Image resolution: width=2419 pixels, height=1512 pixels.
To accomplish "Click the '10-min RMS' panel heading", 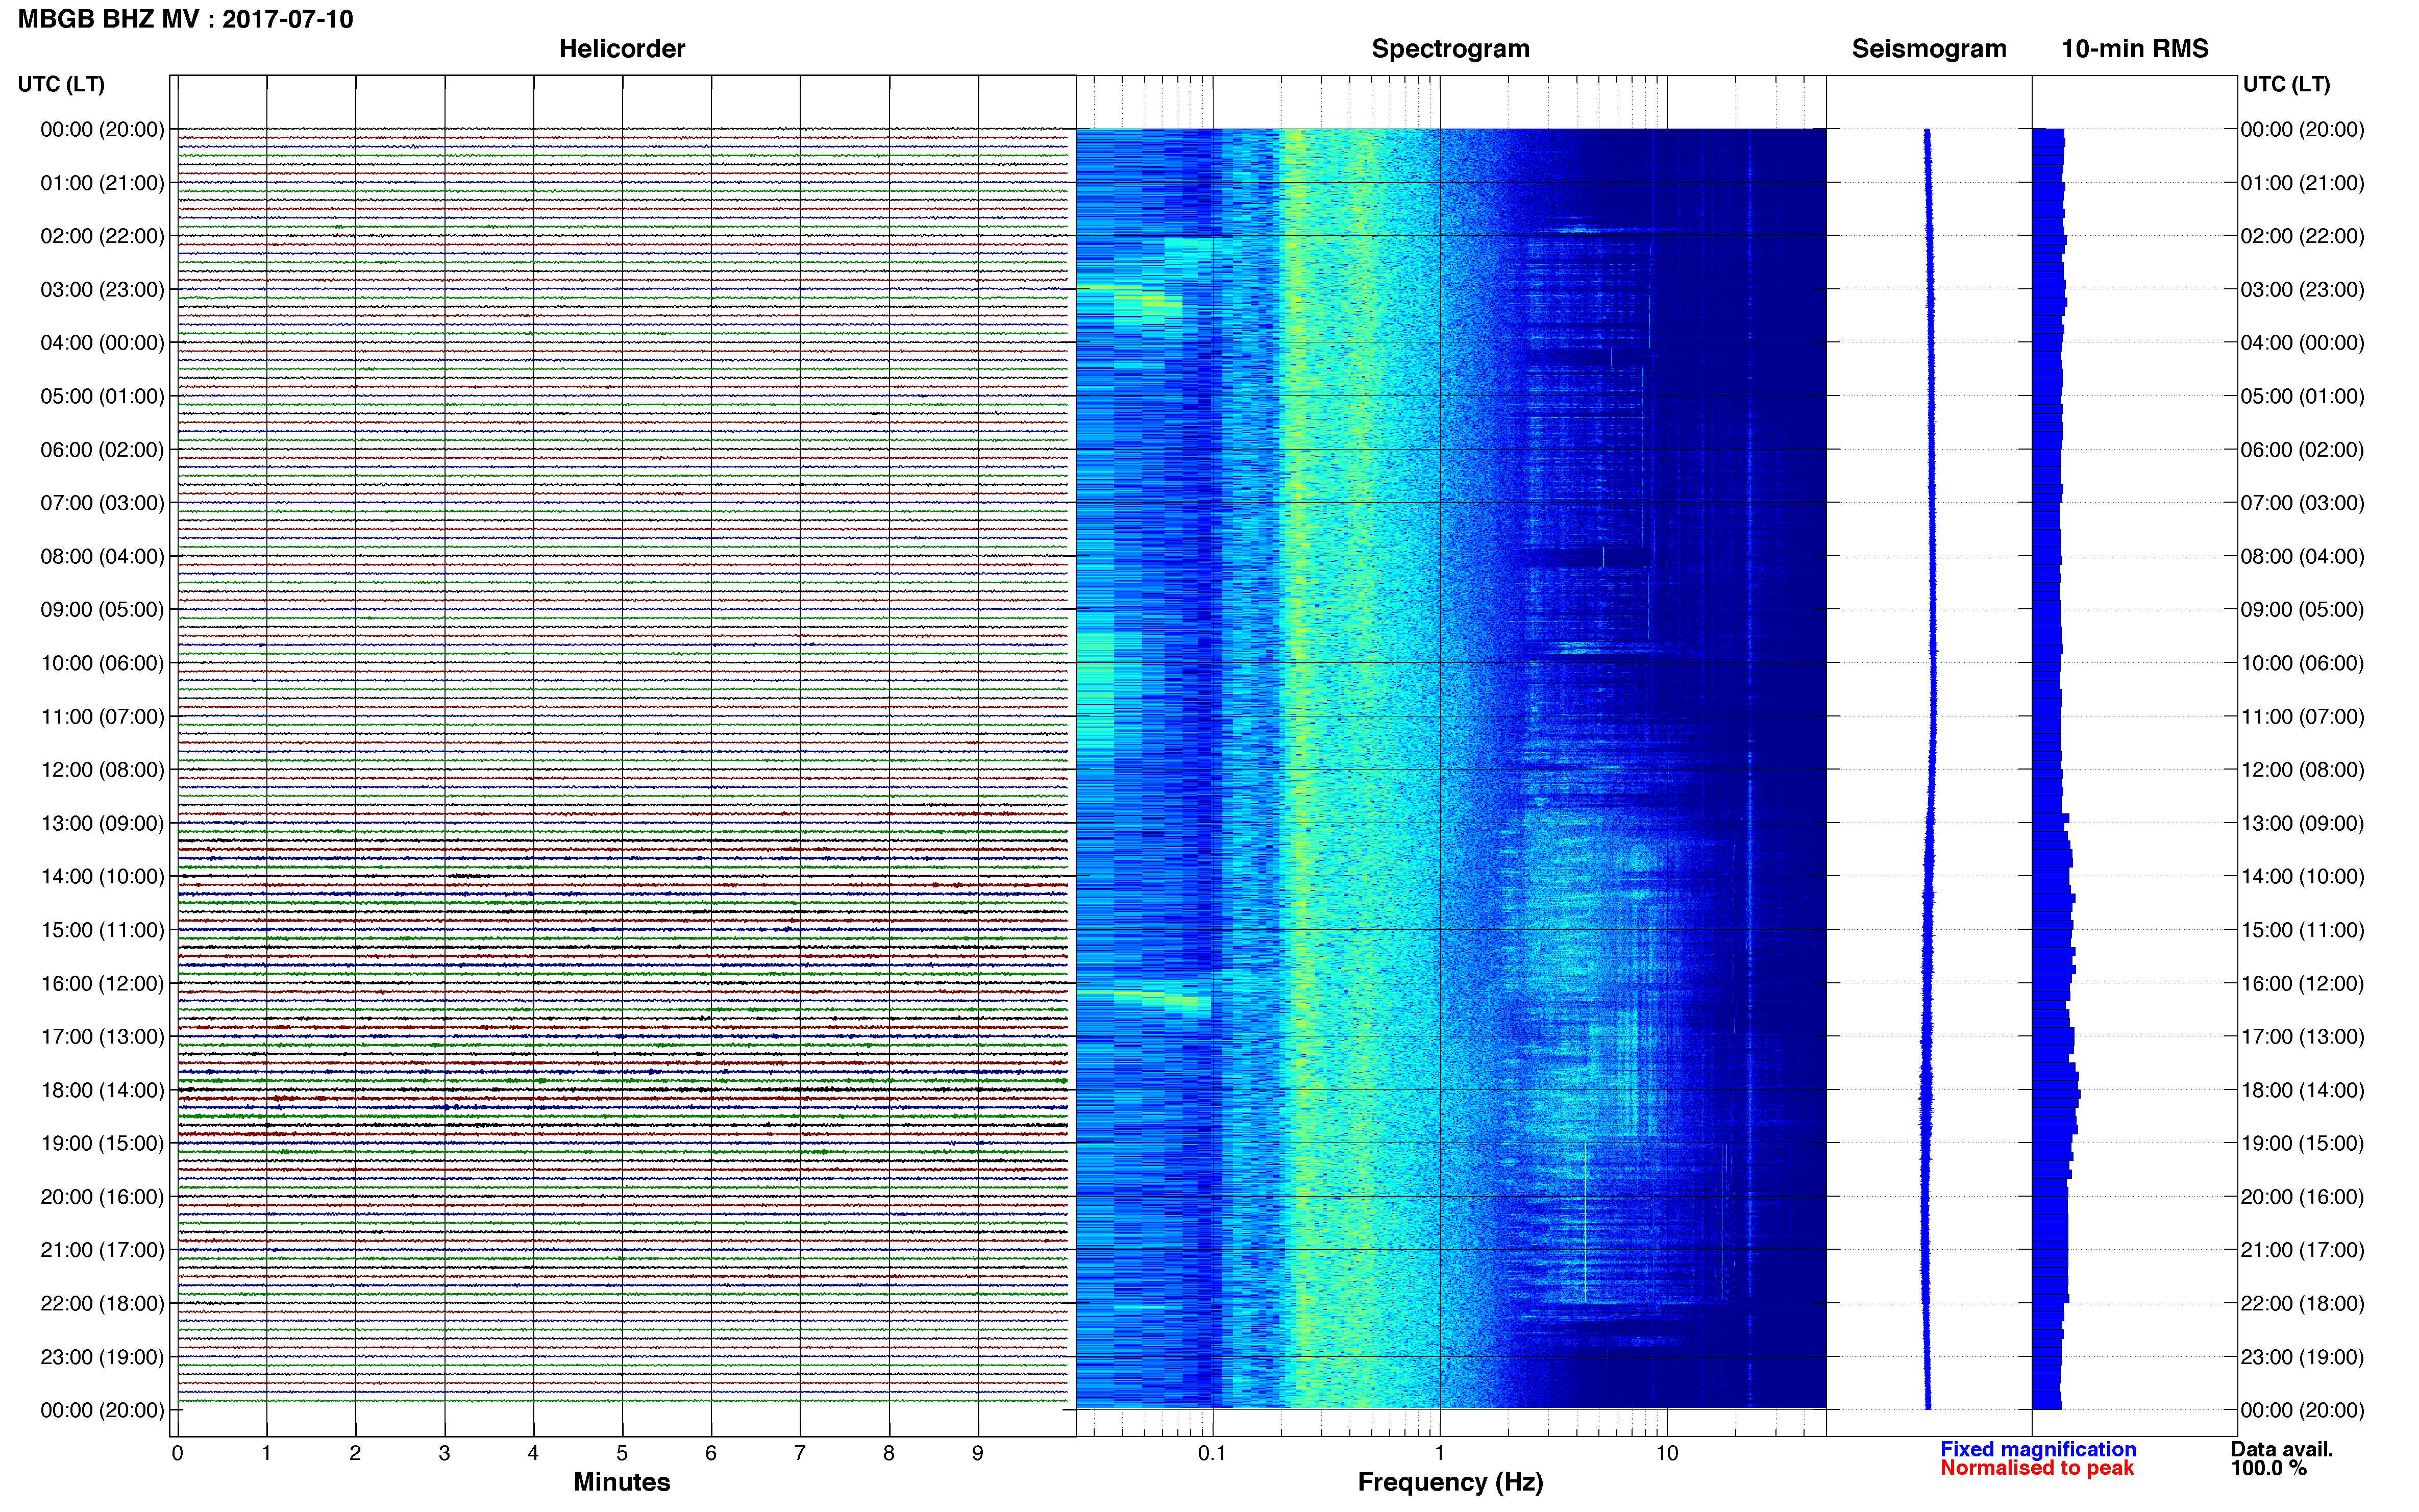I will pos(2135,49).
